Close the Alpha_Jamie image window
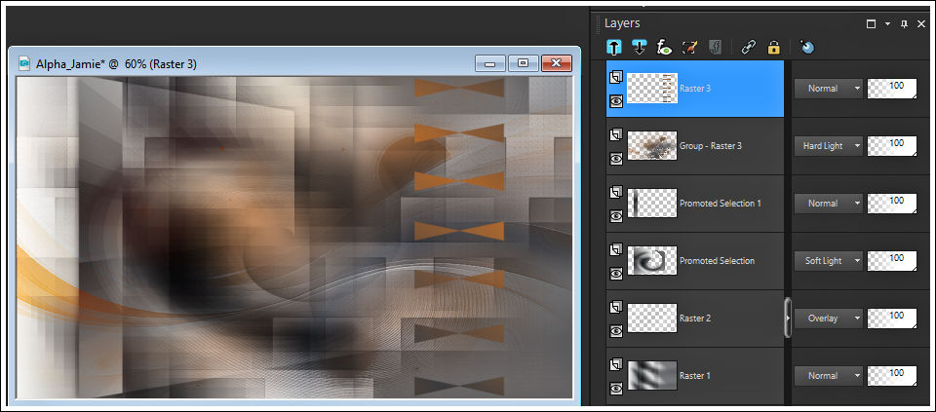The image size is (936, 412). tap(557, 63)
